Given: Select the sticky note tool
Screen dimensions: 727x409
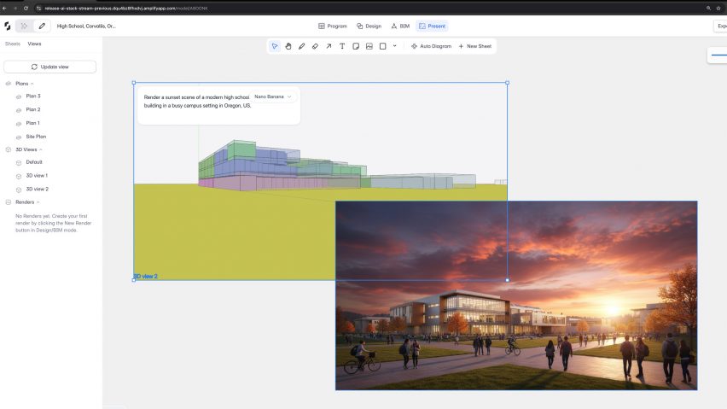Looking at the screenshot, I should click(356, 46).
